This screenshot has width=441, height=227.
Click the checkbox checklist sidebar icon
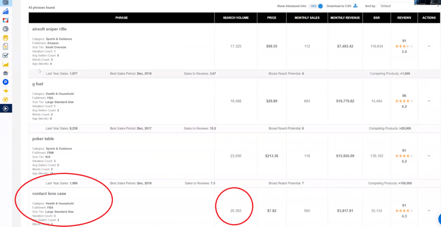click(x=6, y=55)
